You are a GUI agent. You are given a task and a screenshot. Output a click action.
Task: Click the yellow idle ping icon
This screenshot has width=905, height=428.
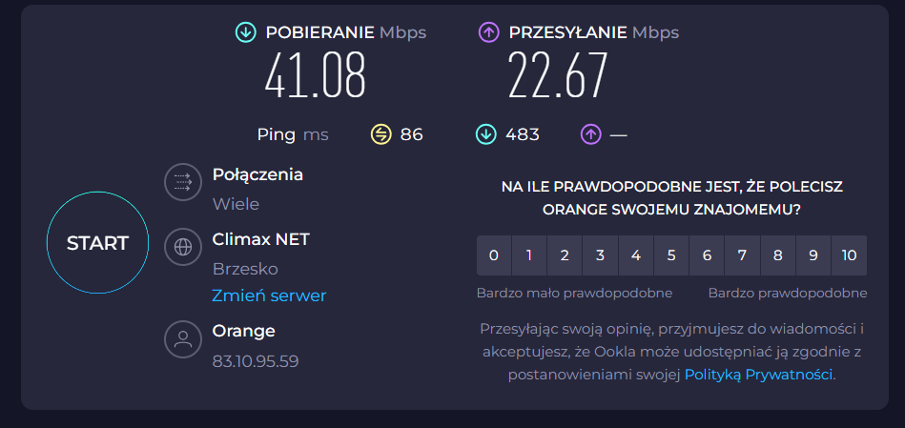click(x=381, y=134)
